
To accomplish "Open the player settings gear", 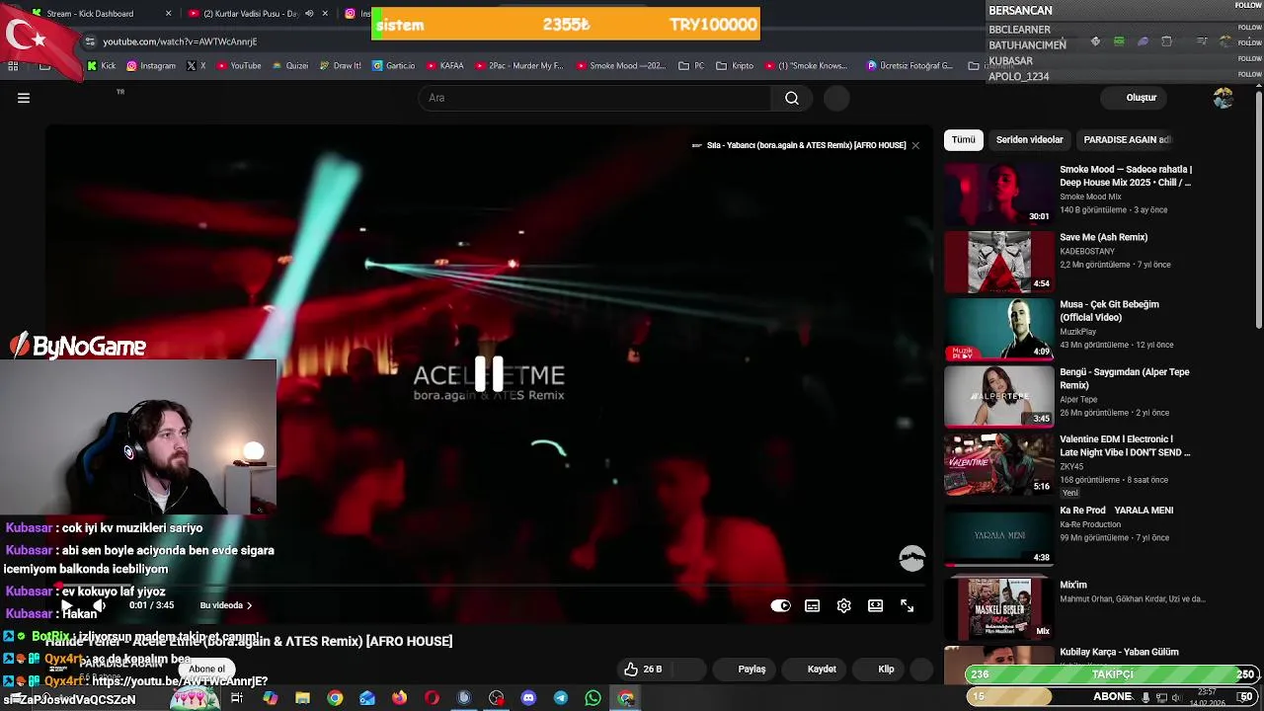I will [843, 606].
